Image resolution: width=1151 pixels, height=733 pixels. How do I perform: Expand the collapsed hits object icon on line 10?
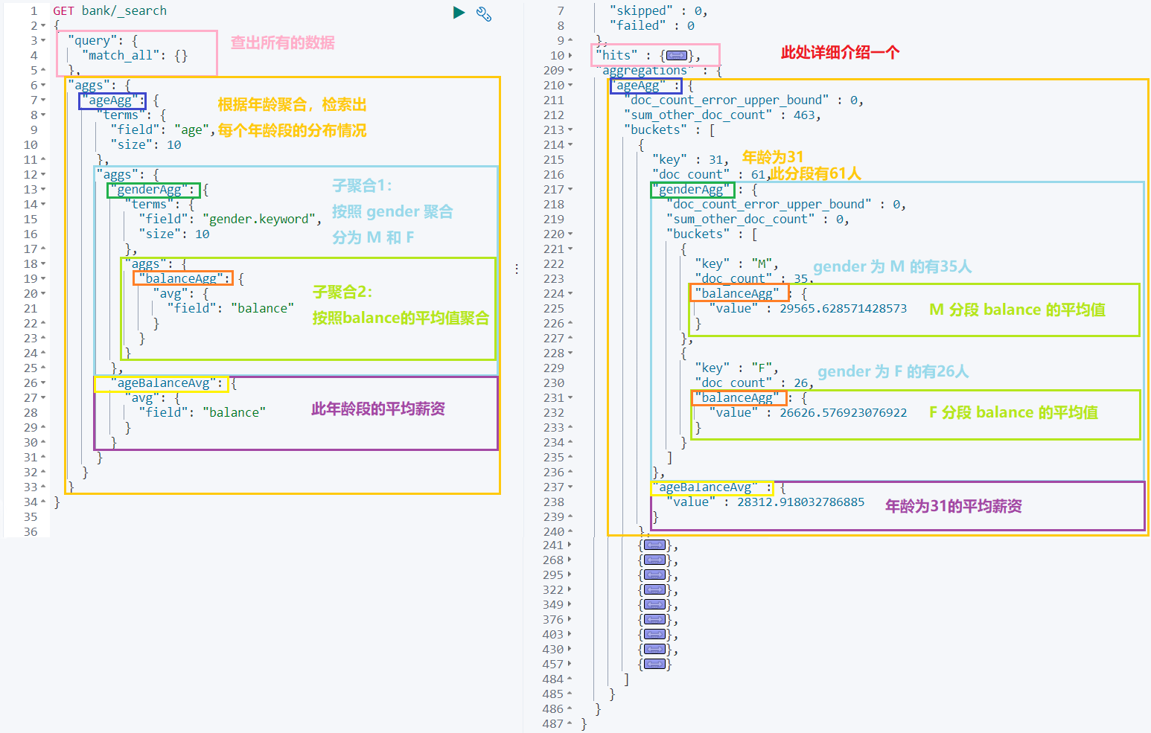[x=676, y=55]
